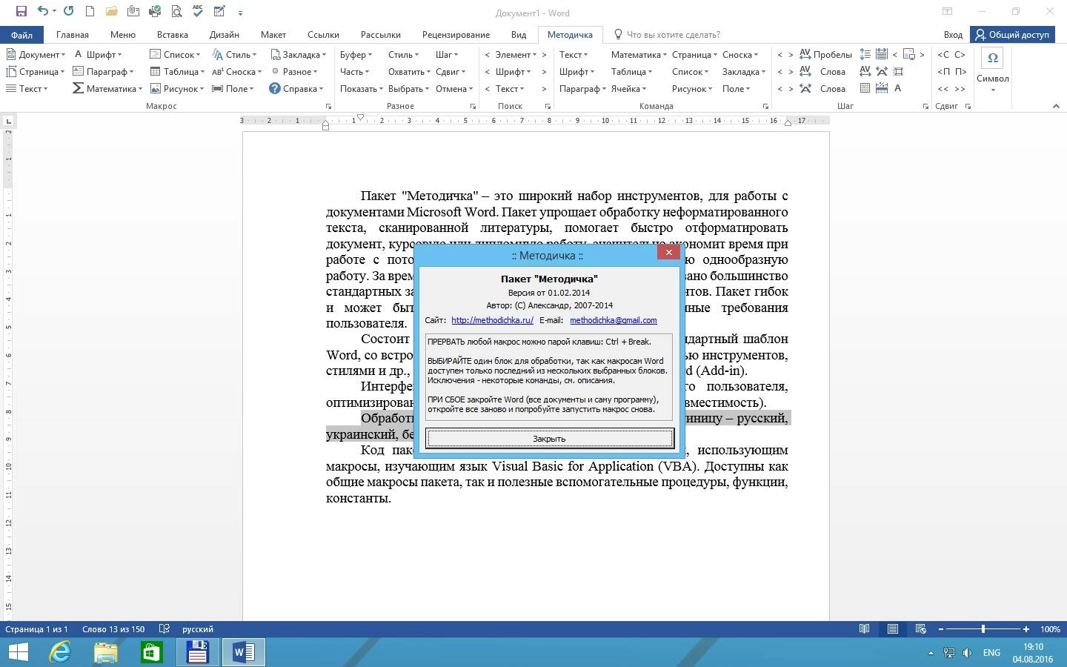
Task: Expand the Ячейка dropdown in Команда group
Action: (629, 88)
